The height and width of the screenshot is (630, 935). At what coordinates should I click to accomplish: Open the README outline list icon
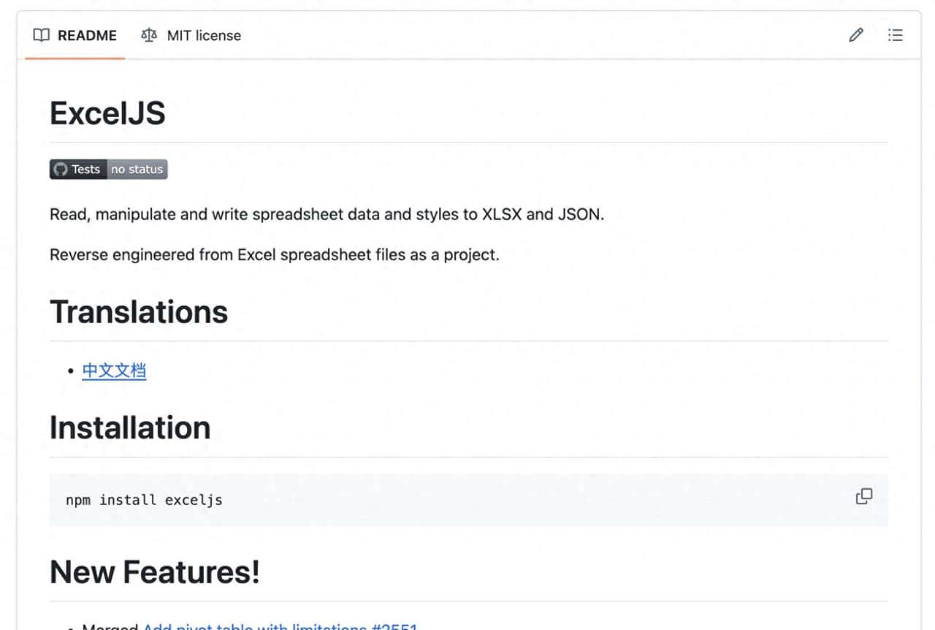(x=896, y=35)
